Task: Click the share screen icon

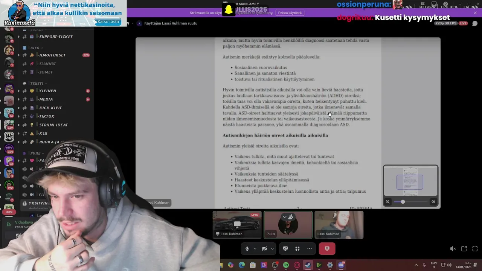Action: click(285, 248)
